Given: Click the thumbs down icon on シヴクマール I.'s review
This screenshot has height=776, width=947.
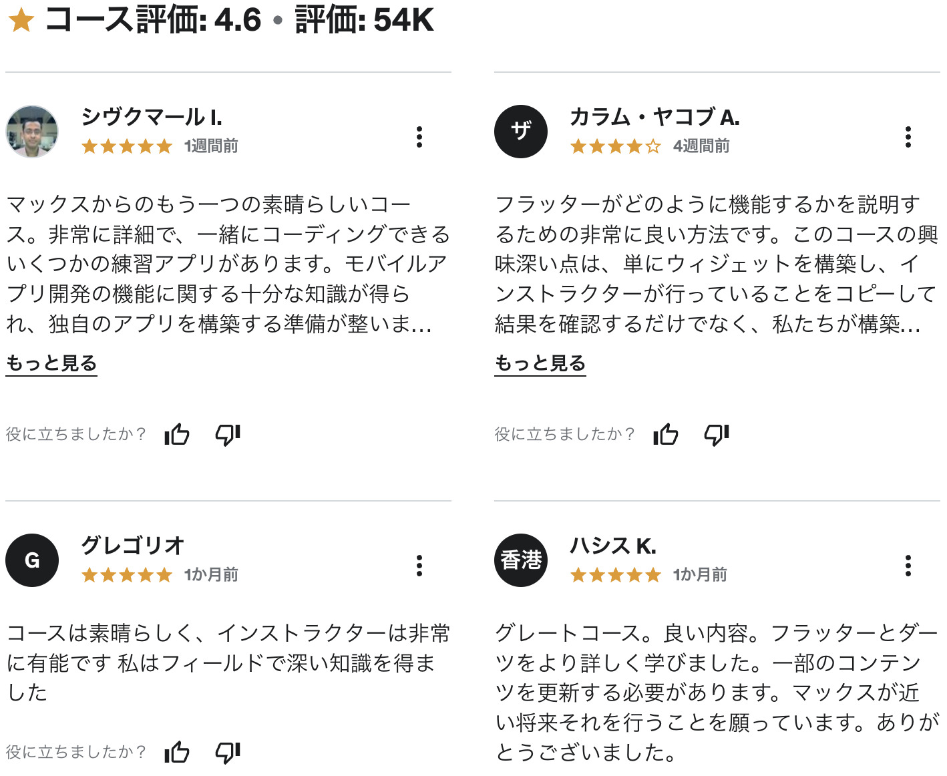Looking at the screenshot, I should point(227,435).
